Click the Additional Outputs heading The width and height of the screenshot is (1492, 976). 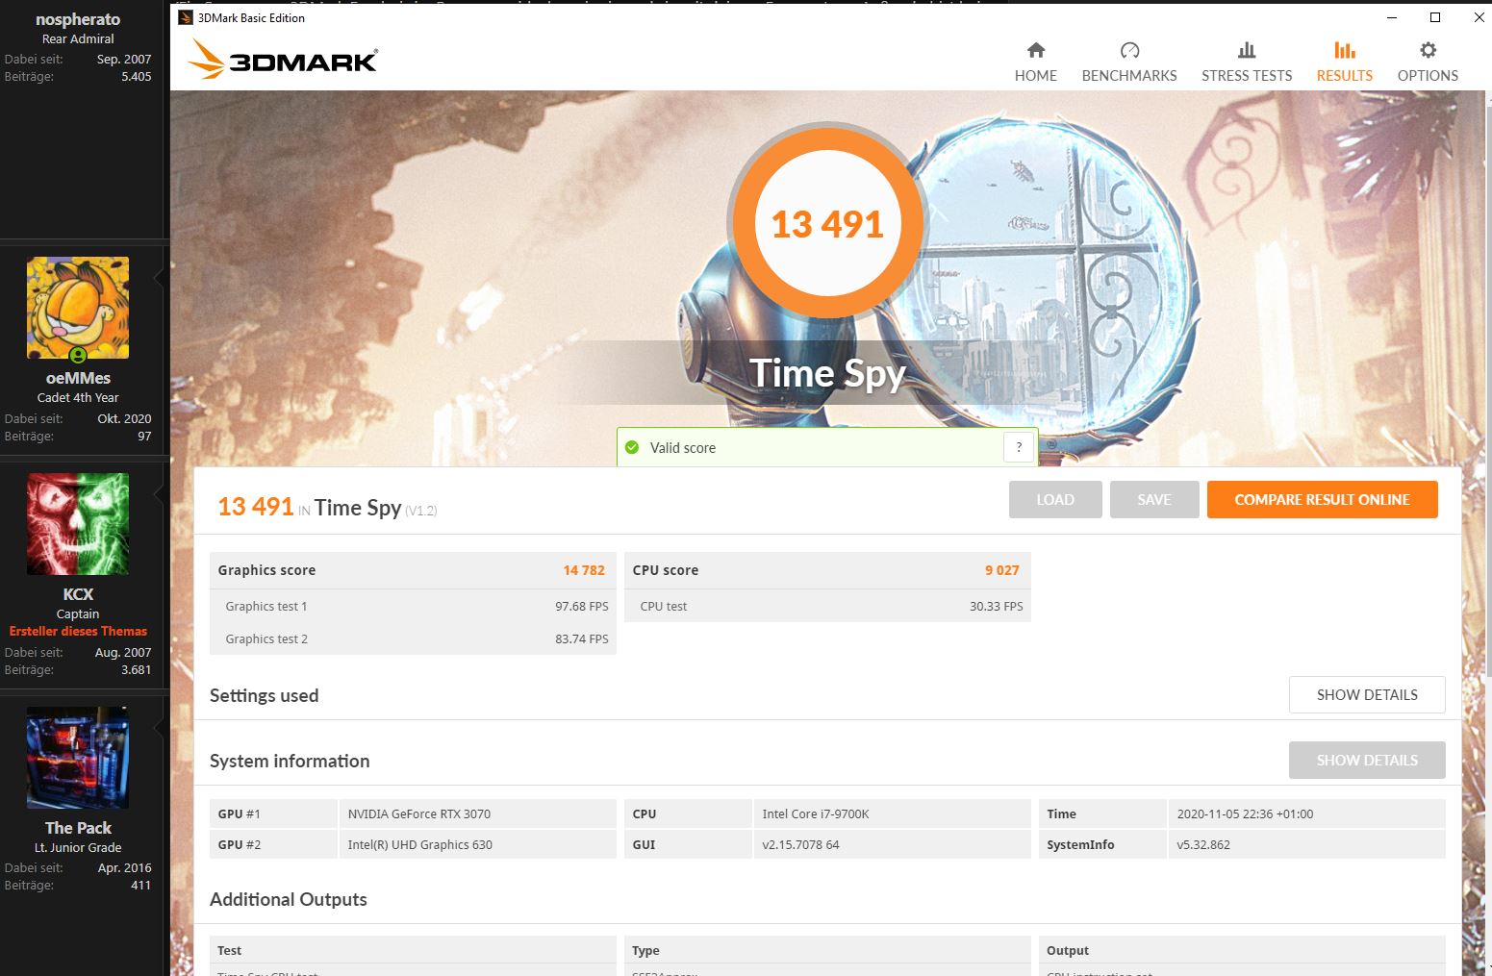(x=289, y=899)
